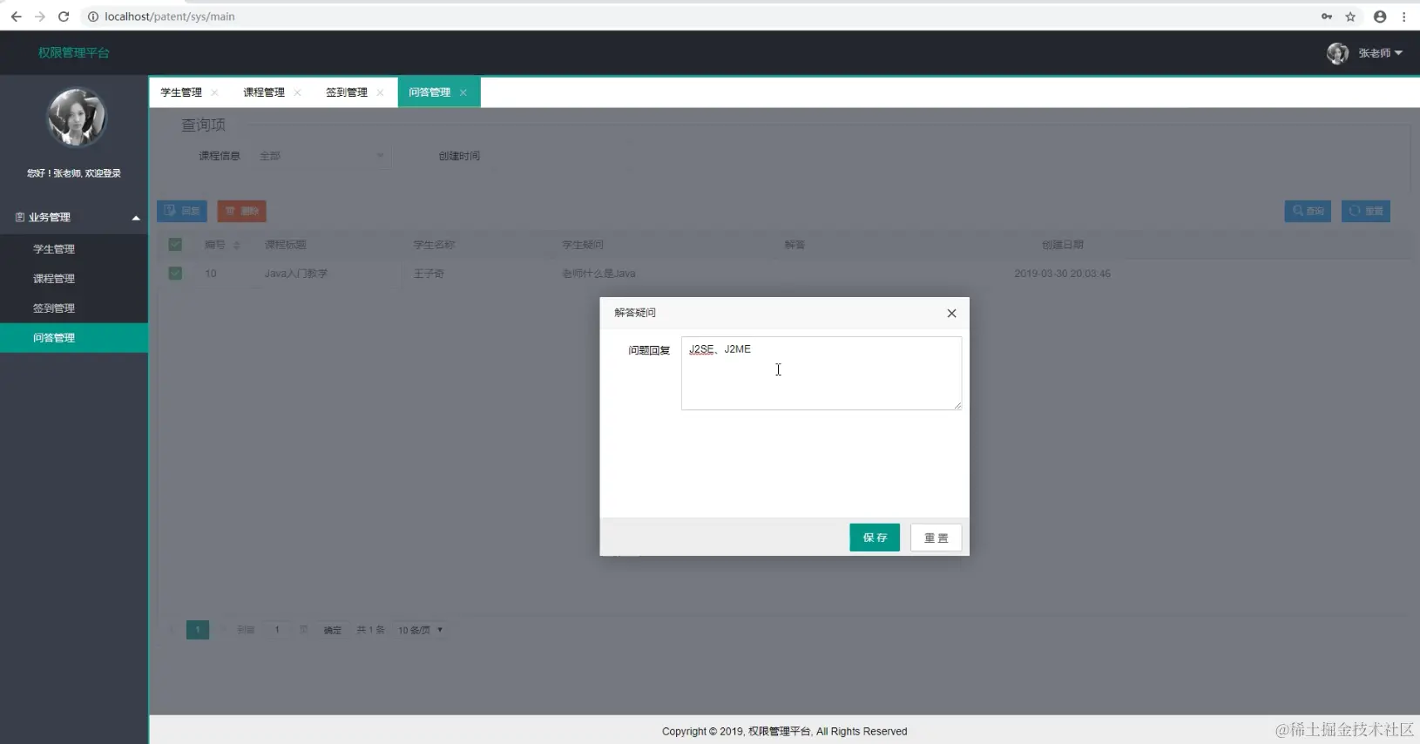Switch to the 学生管理 tab
The height and width of the screenshot is (744, 1420).
coord(181,92)
